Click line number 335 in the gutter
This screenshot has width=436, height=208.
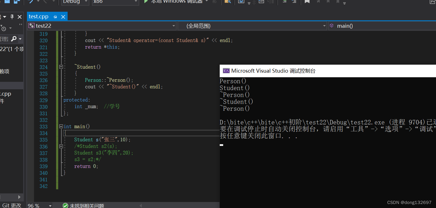tap(44, 140)
